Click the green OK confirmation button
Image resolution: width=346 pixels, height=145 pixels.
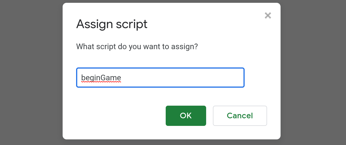186,116
